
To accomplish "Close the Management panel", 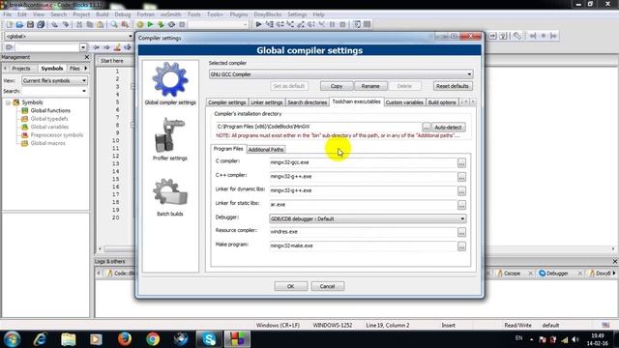I will [x=87, y=57].
